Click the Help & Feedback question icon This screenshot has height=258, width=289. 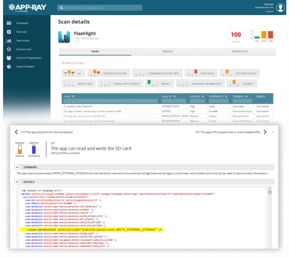(x=9, y=67)
